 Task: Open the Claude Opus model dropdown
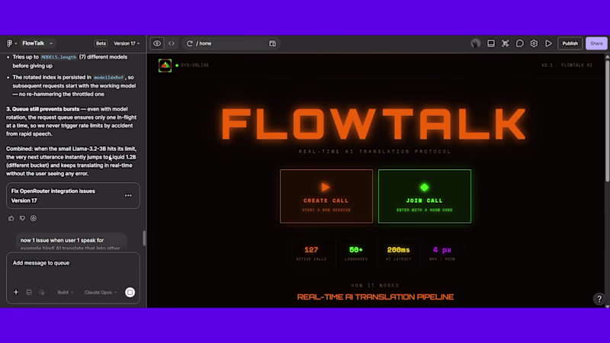tap(101, 292)
